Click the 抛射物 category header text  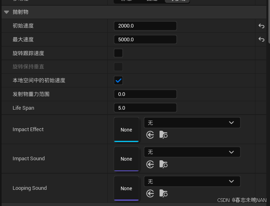pyautogui.click(x=20, y=12)
